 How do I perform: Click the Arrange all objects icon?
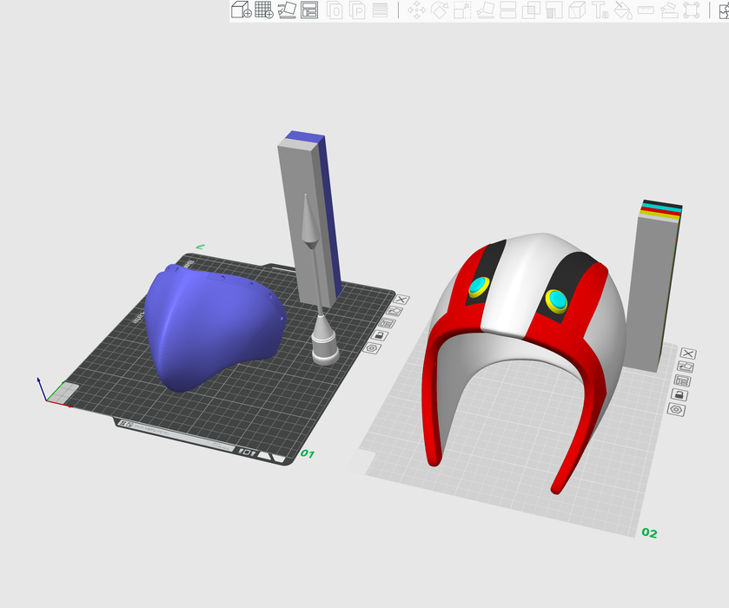[309, 10]
